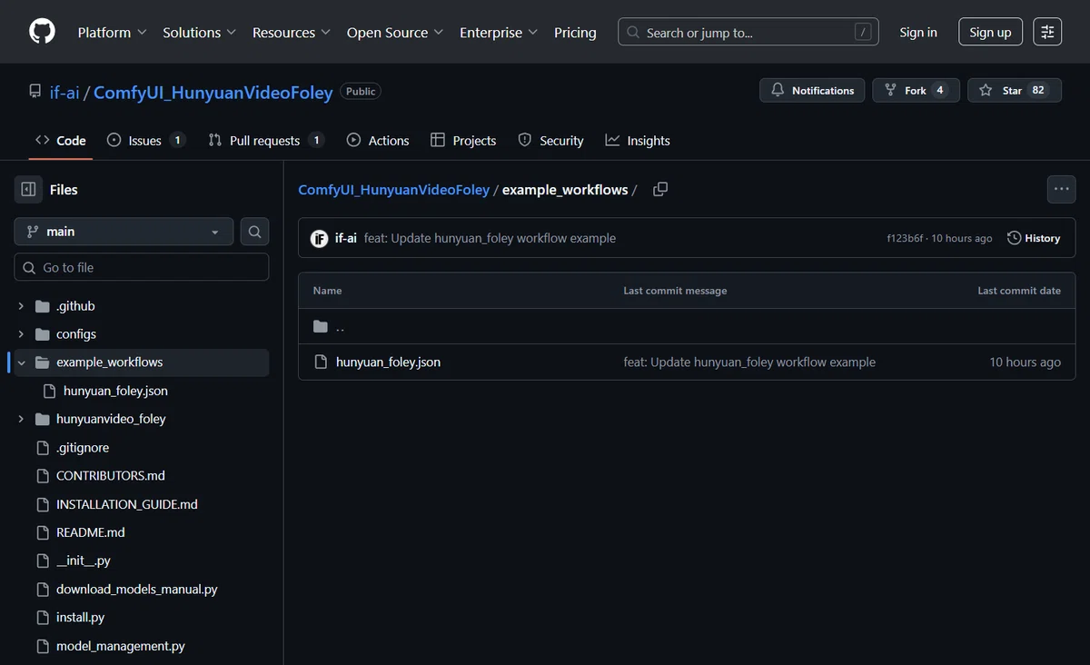Expand the .github folder chevron
The height and width of the screenshot is (665, 1090).
tap(21, 306)
